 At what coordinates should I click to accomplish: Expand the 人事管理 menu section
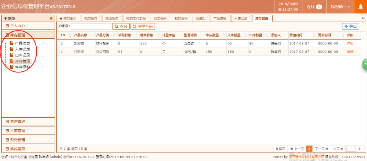coord(28,130)
